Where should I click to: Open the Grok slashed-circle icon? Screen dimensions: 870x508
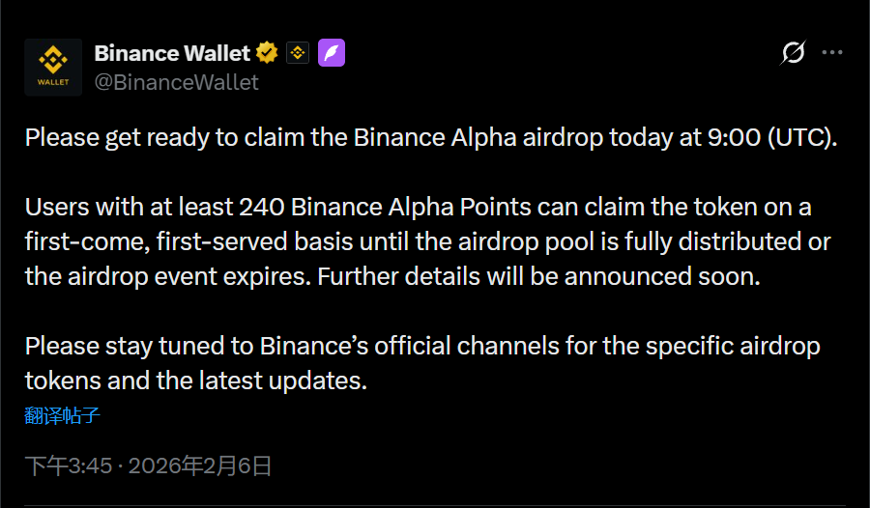pyautogui.click(x=793, y=53)
